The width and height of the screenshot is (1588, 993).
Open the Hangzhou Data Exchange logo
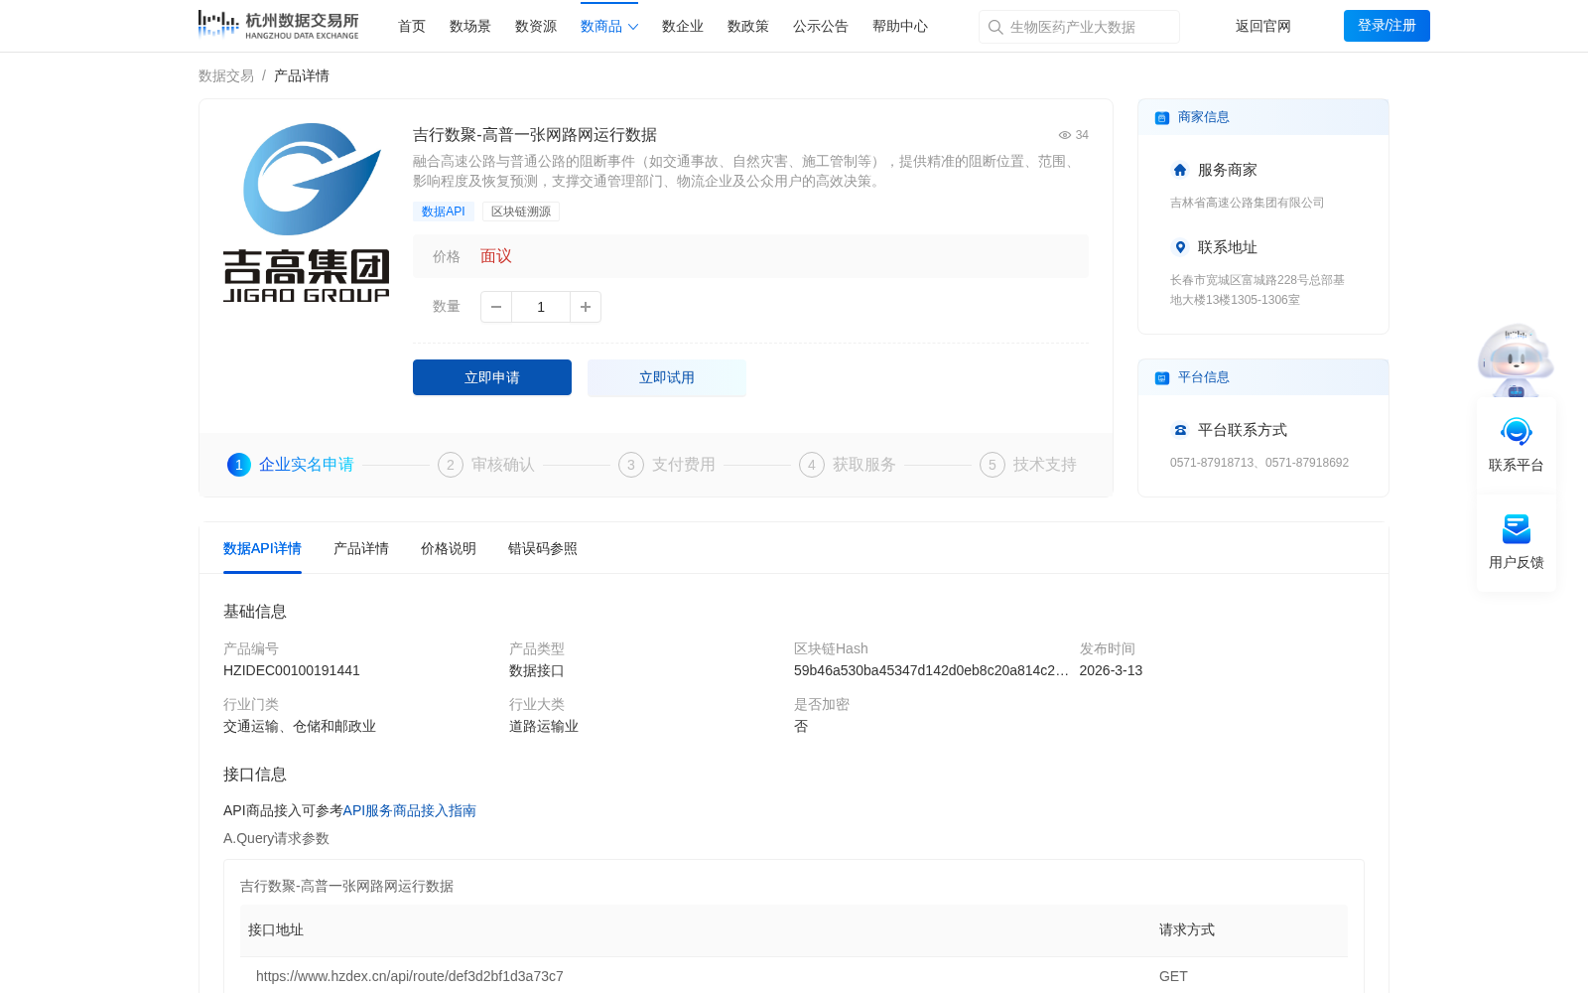pyautogui.click(x=278, y=25)
